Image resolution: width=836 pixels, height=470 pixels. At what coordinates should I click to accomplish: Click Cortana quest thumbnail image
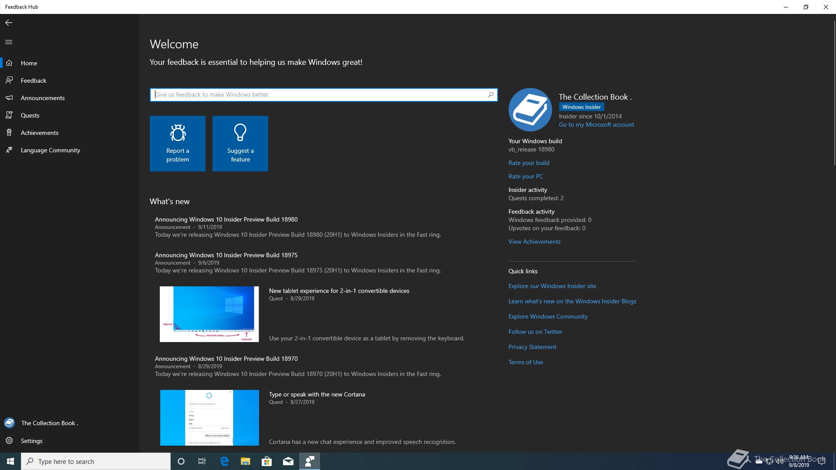tap(209, 418)
